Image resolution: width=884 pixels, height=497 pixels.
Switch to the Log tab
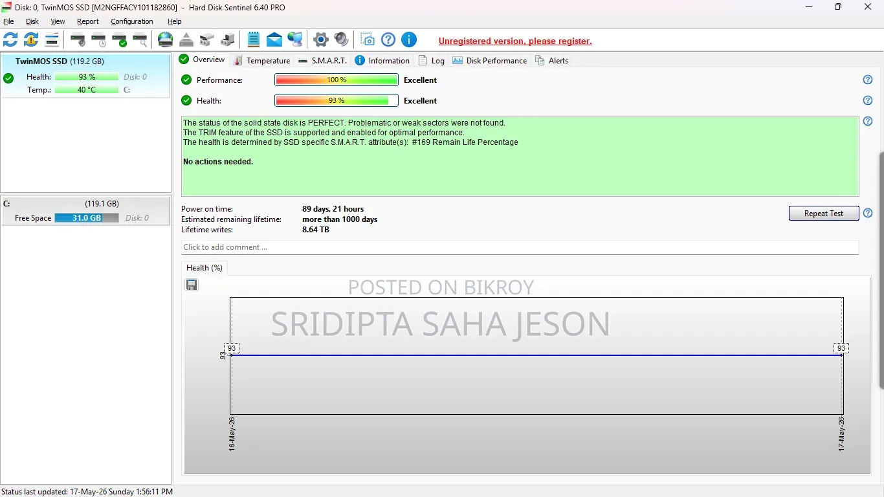point(432,60)
